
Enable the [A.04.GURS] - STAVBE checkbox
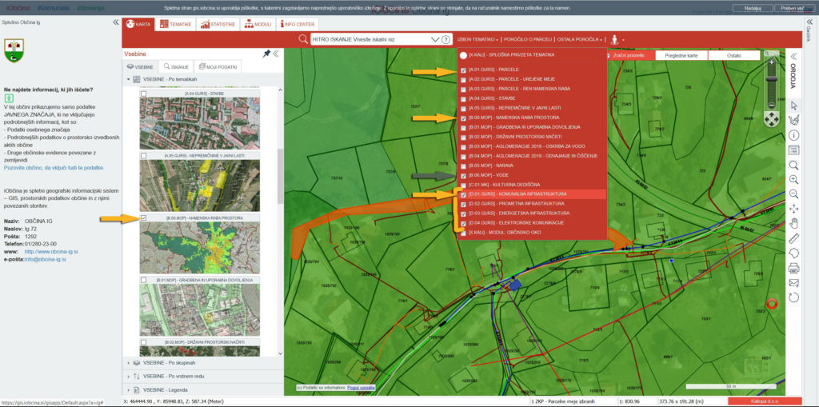tap(464, 99)
